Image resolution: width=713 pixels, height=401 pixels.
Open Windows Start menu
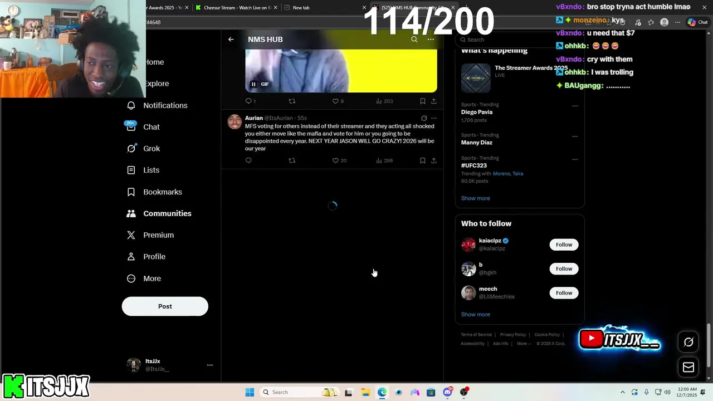tap(250, 392)
